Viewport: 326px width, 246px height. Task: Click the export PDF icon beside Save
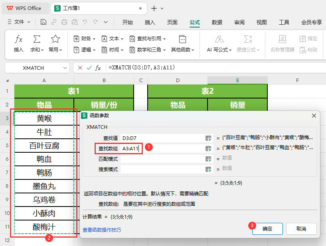point(53,22)
